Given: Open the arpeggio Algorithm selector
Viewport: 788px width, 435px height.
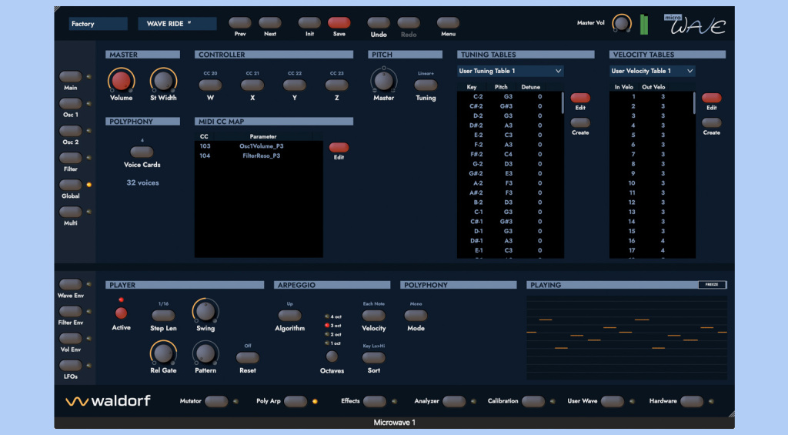Looking at the screenshot, I should coord(289,316).
